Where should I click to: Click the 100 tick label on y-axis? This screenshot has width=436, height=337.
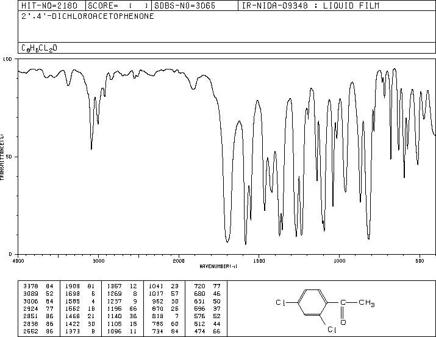tap(7, 59)
